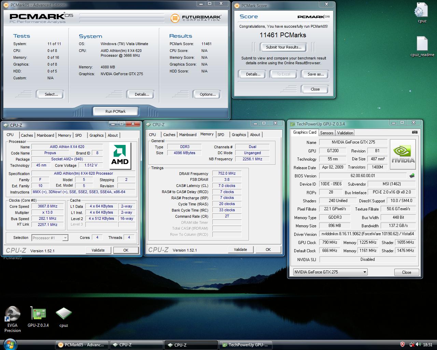Click Validate in left CPU-Z window
The image size is (437, 350).
98,250
